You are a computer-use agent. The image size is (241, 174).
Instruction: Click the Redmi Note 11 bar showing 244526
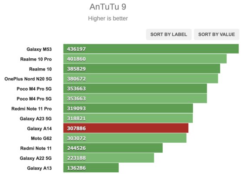[113, 148]
